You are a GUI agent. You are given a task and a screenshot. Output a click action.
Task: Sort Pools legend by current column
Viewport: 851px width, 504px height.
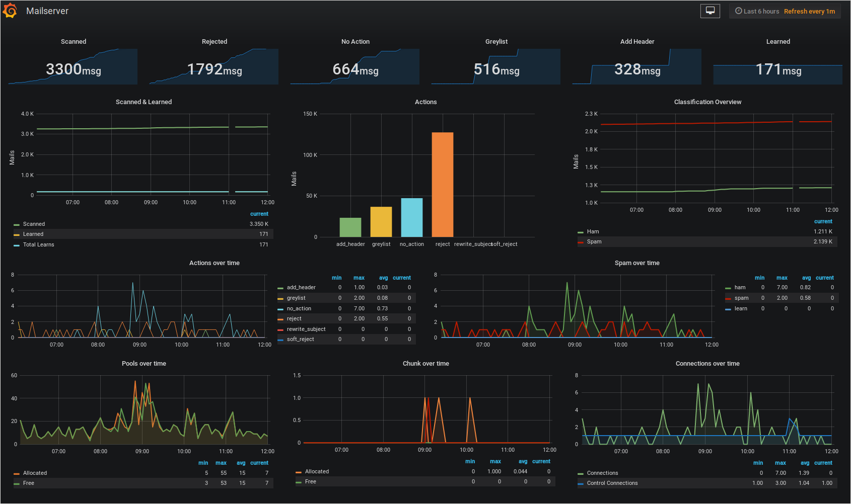coord(259,463)
